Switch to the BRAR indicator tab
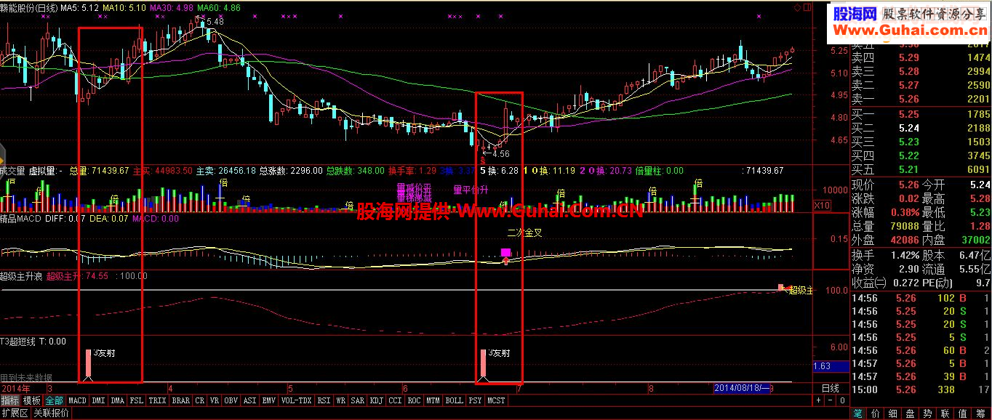The width and height of the screenshot is (992, 420). click(181, 400)
